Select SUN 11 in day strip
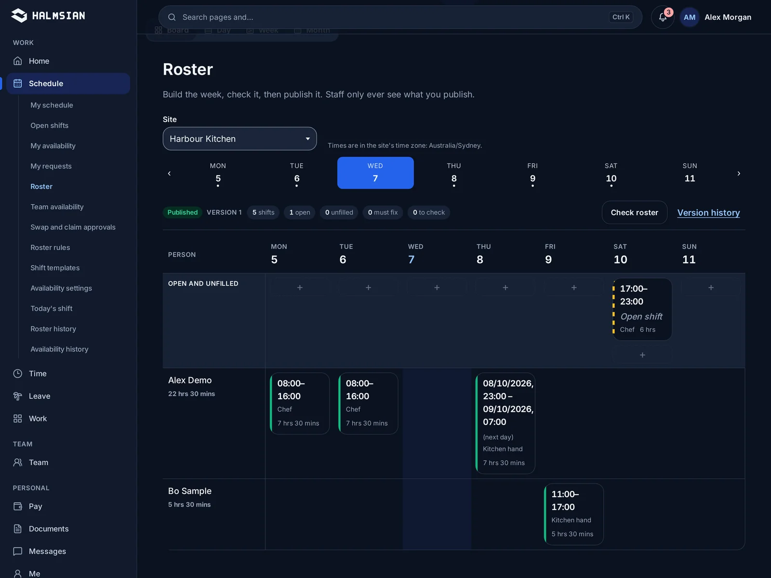Screen dimensions: 771x578 pos(690,173)
